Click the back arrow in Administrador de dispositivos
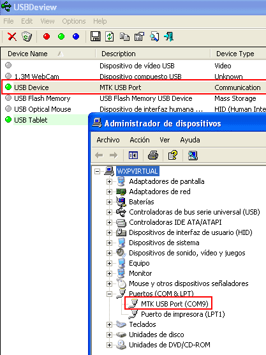The height and width of the screenshot is (355, 266). click(99, 155)
